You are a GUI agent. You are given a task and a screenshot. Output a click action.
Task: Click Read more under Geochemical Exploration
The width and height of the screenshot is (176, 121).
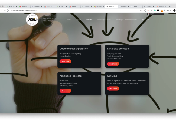65,61
